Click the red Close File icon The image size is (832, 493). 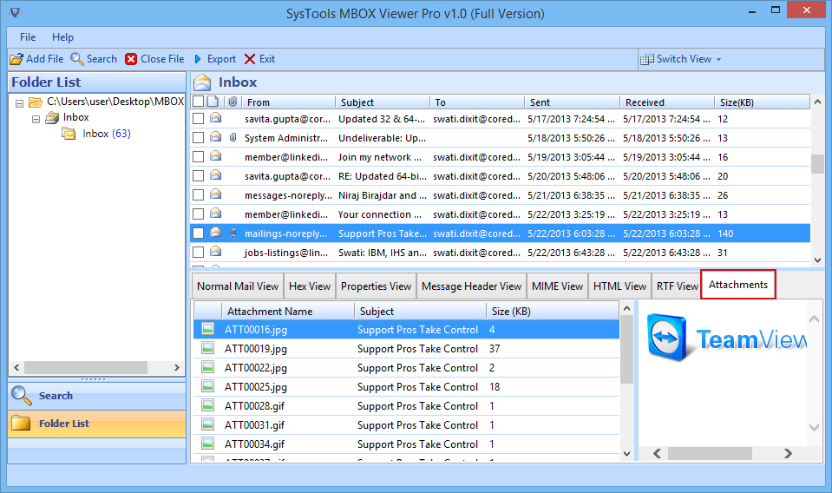[x=131, y=59]
